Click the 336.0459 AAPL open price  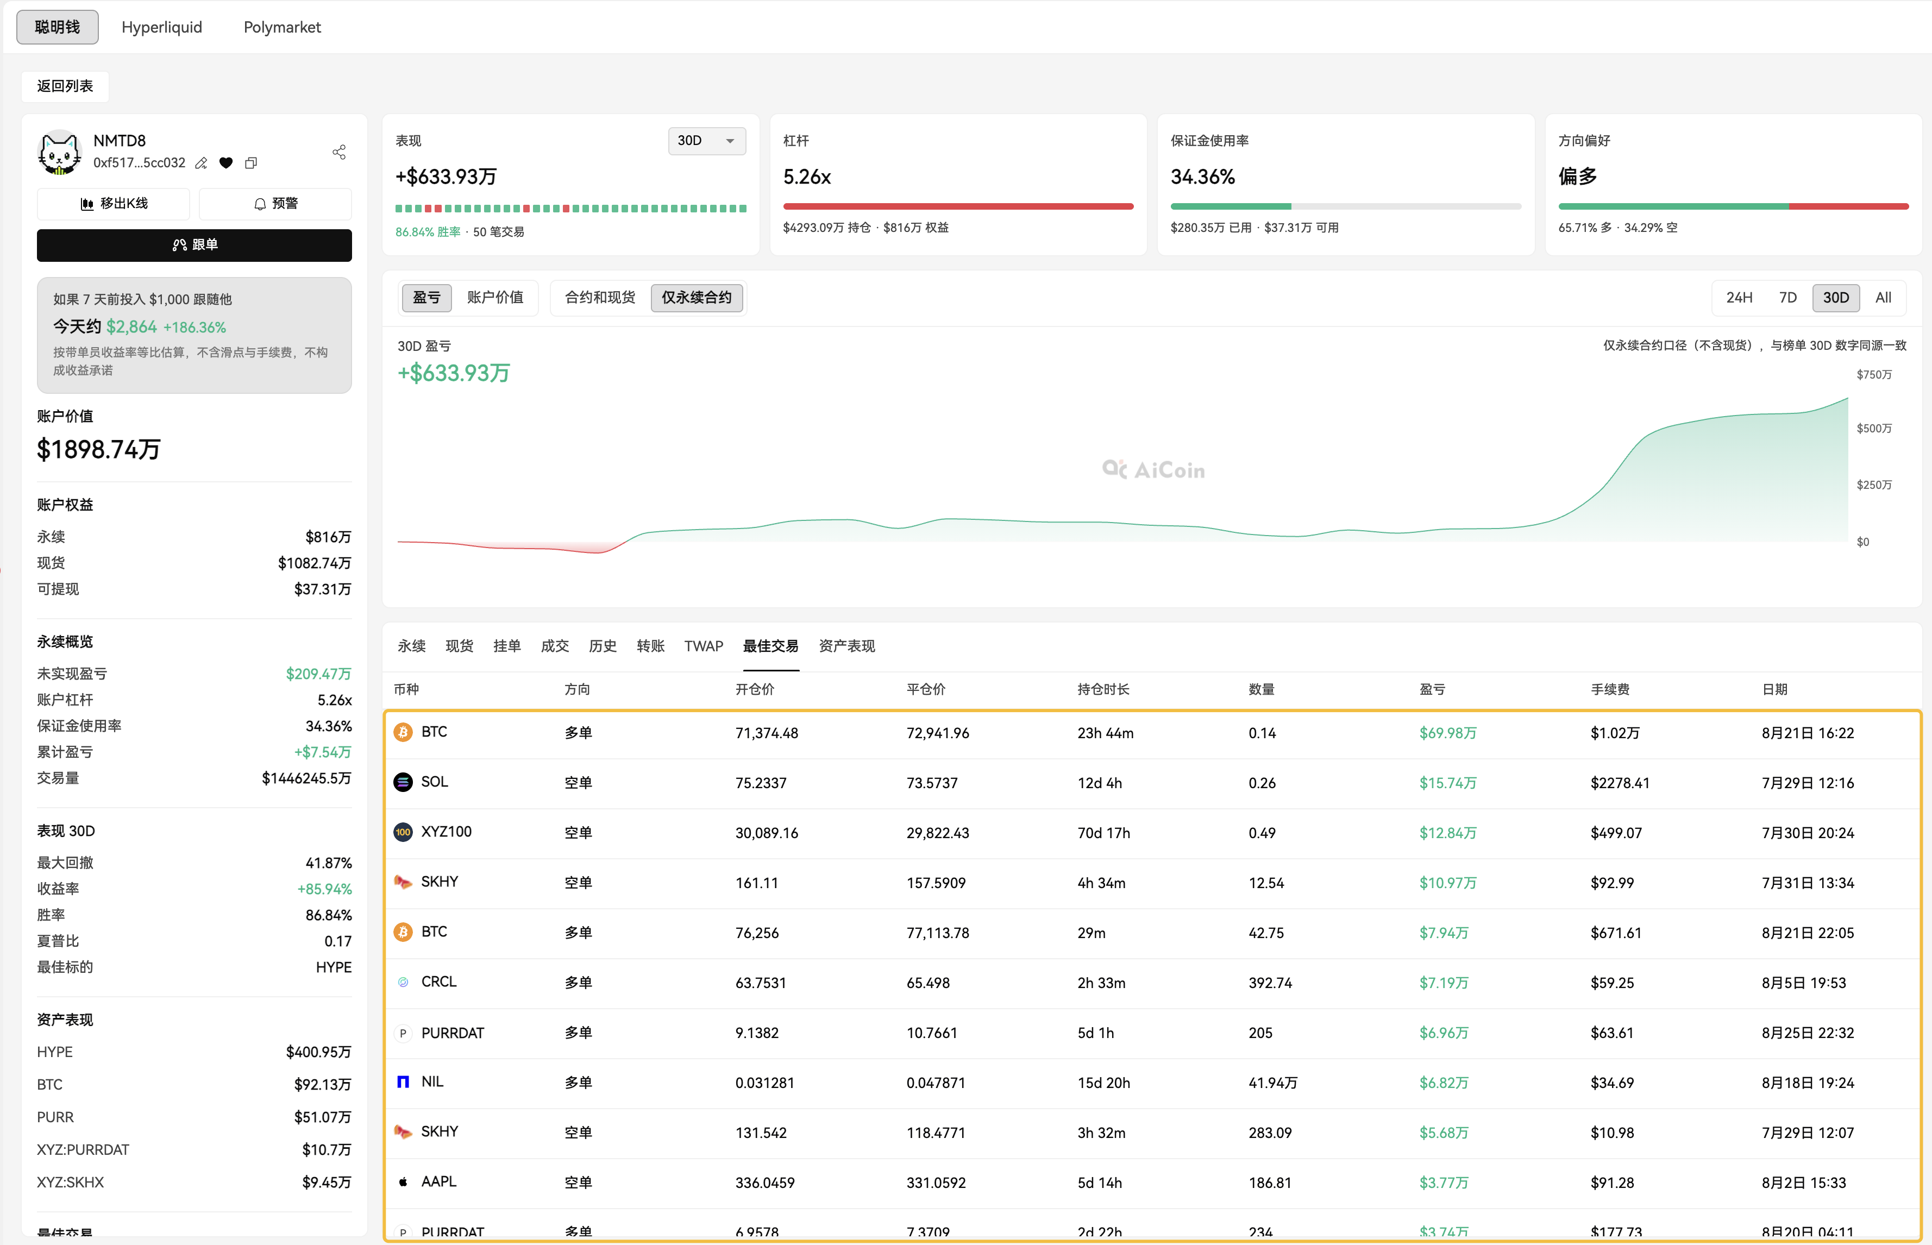tap(765, 1183)
